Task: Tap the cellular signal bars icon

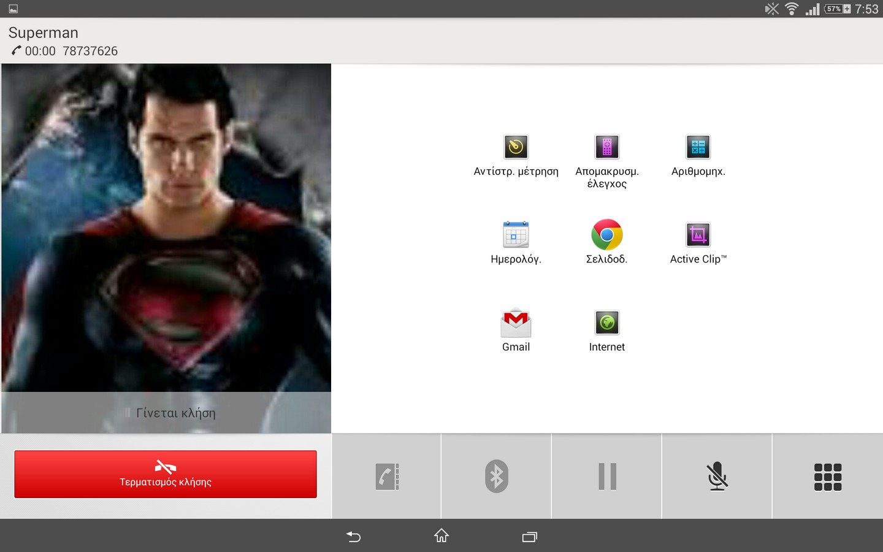Action: click(x=812, y=9)
